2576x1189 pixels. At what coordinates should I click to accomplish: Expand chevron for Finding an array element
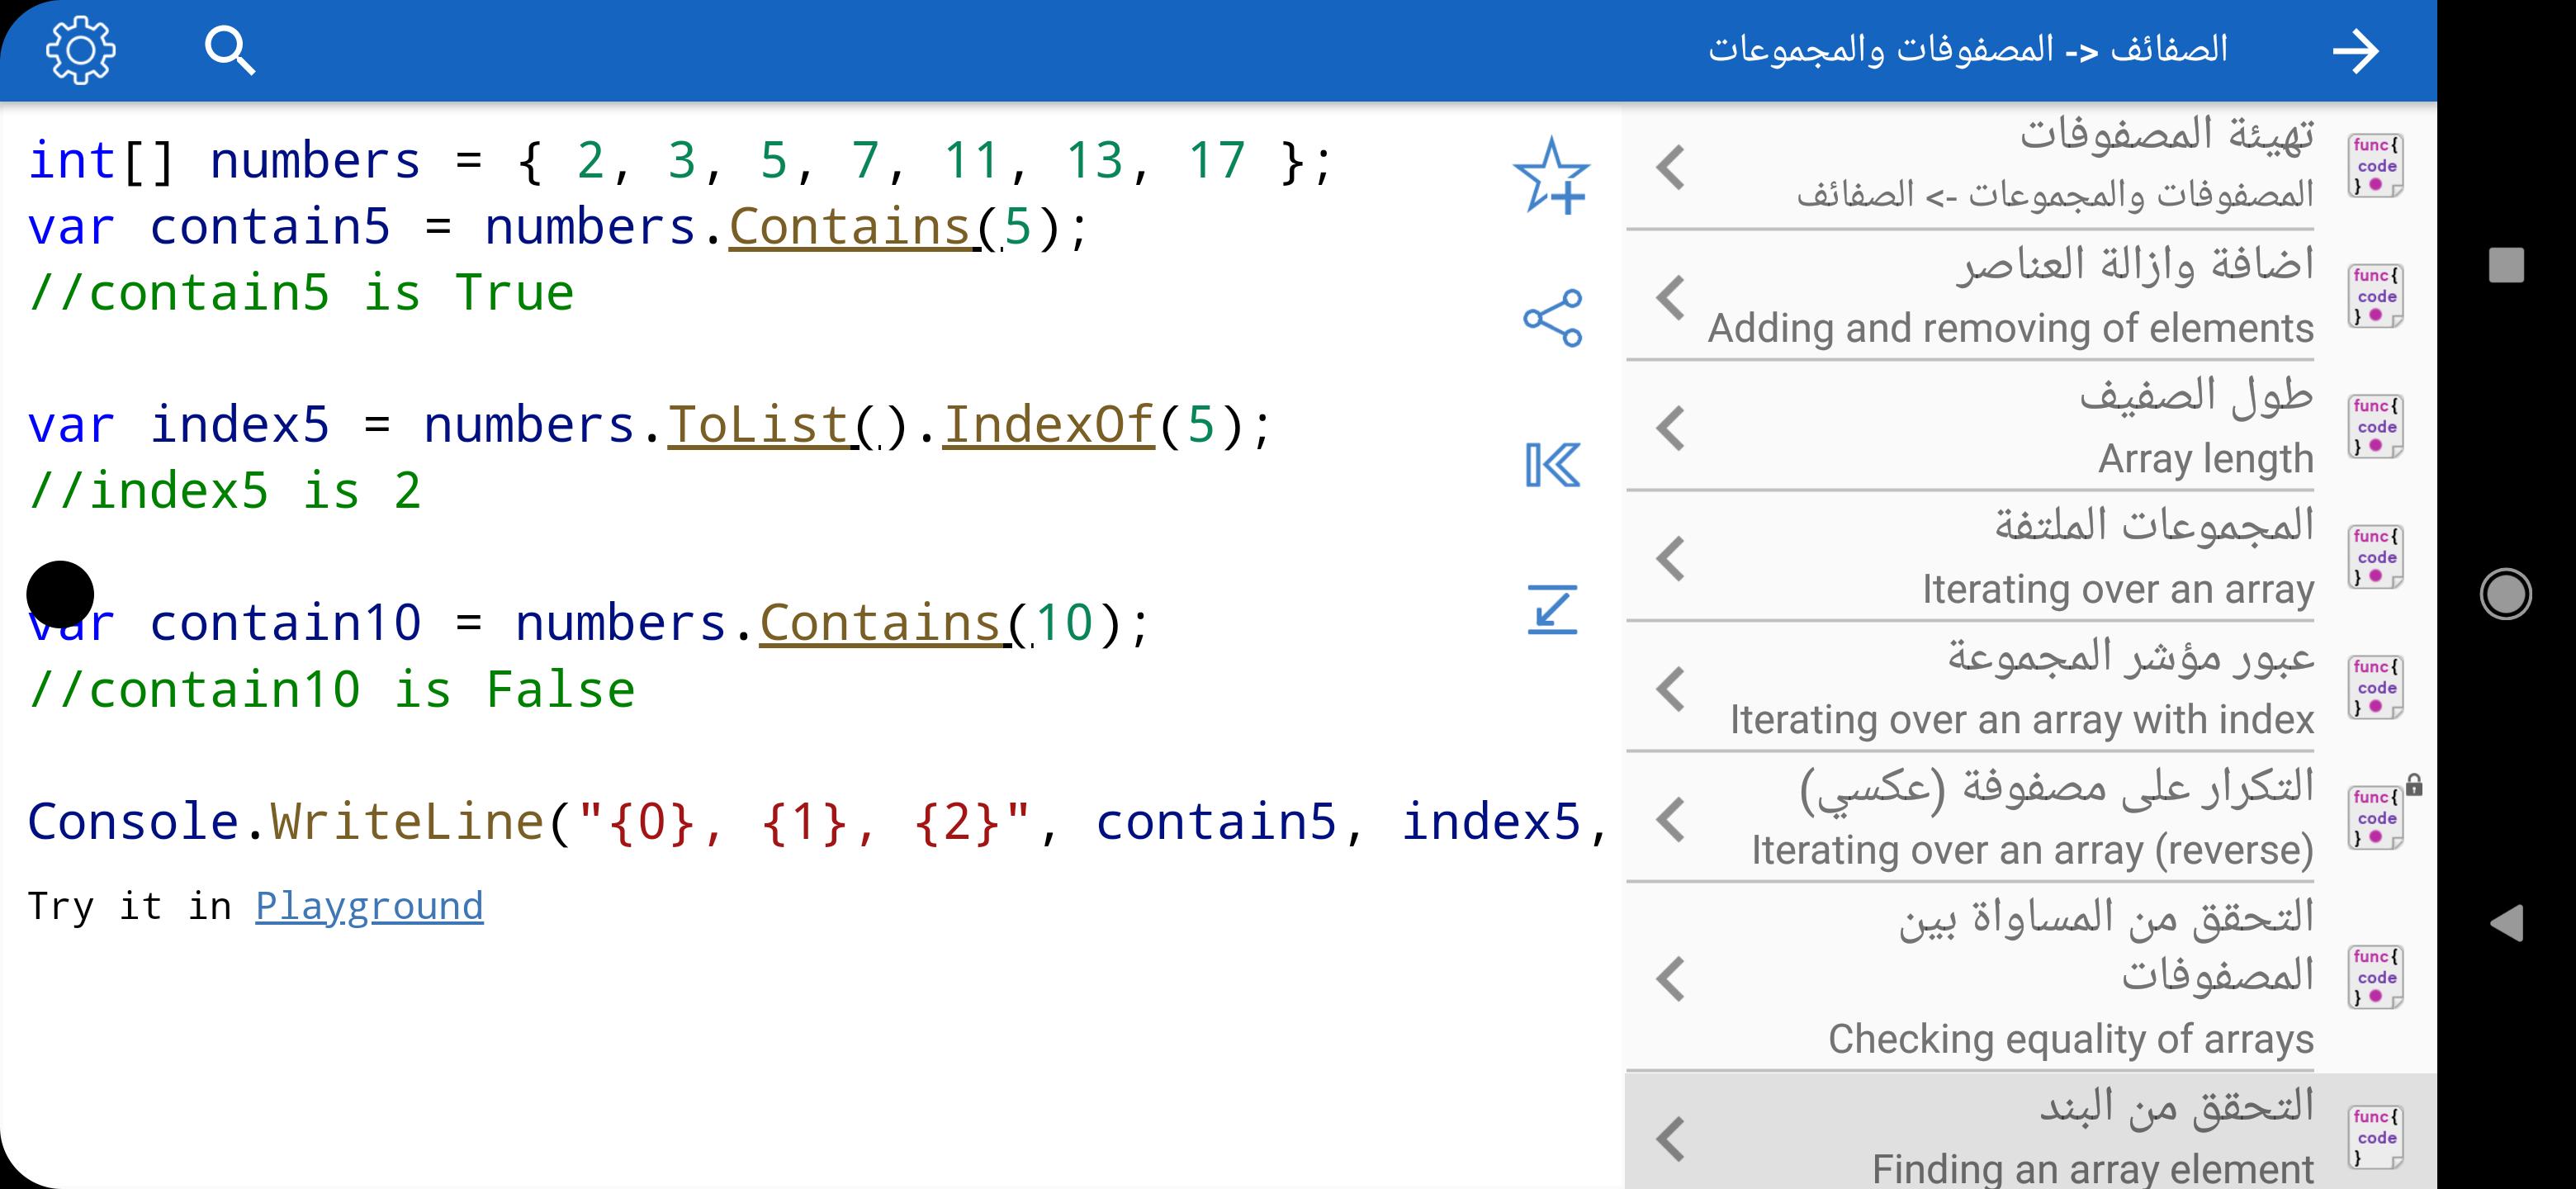pos(1671,1139)
